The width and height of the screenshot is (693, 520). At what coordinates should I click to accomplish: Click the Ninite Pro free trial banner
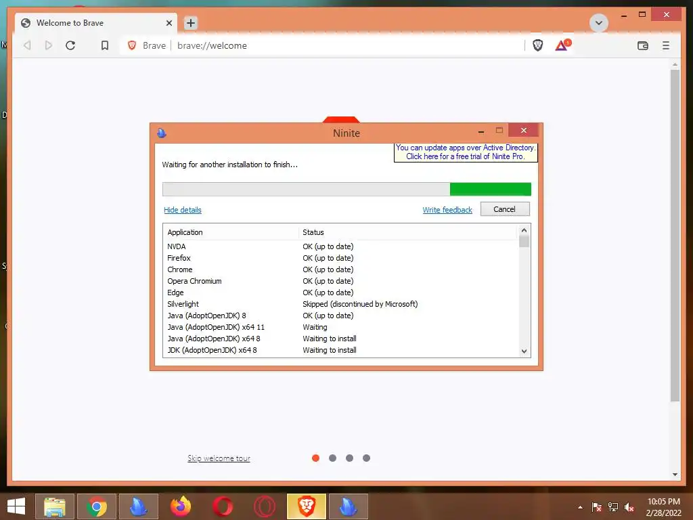coord(466,152)
